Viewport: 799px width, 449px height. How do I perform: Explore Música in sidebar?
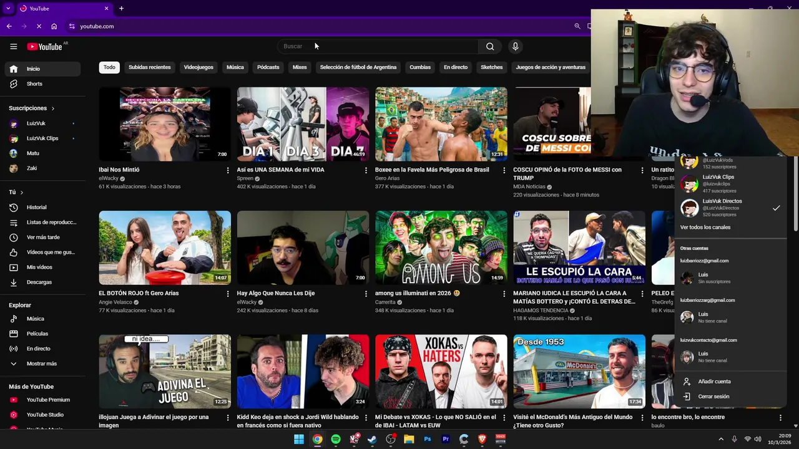[x=42, y=319]
